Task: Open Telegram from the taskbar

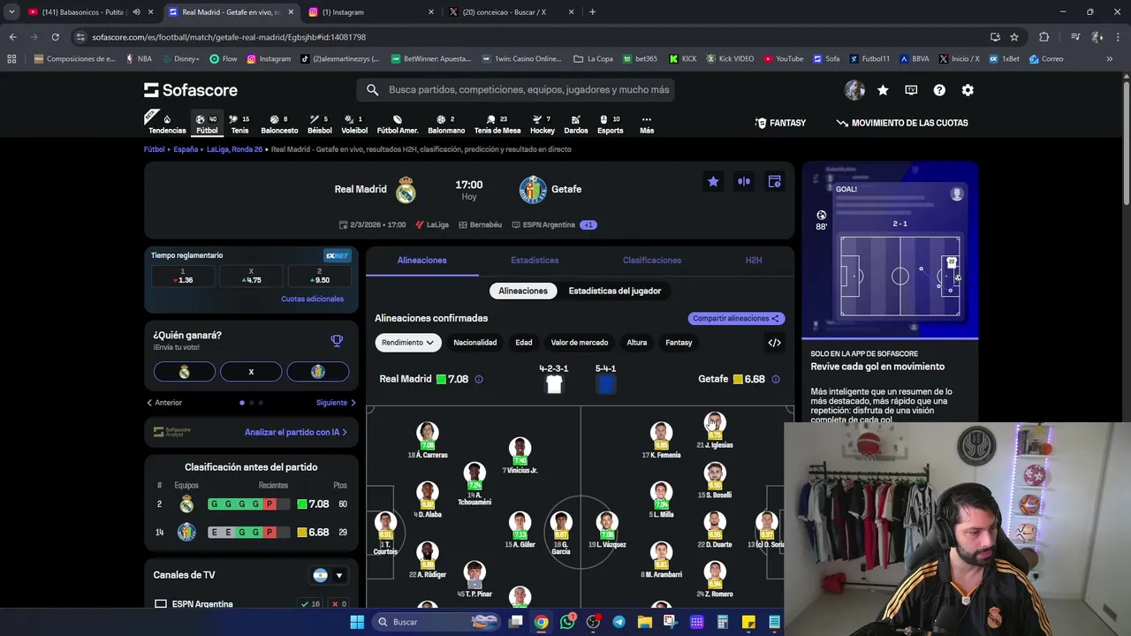Action: [x=619, y=622]
